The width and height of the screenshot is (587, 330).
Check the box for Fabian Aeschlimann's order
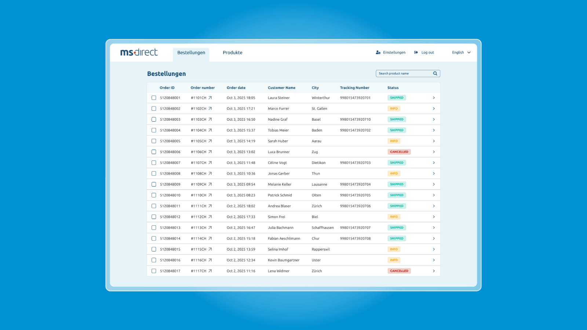[x=154, y=238]
